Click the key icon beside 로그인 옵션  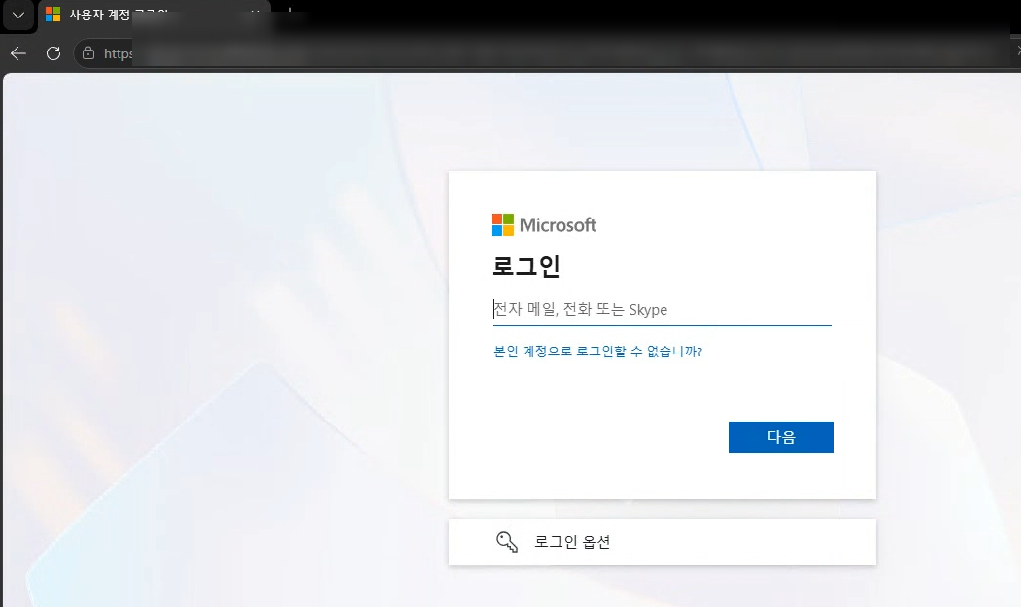click(x=507, y=542)
